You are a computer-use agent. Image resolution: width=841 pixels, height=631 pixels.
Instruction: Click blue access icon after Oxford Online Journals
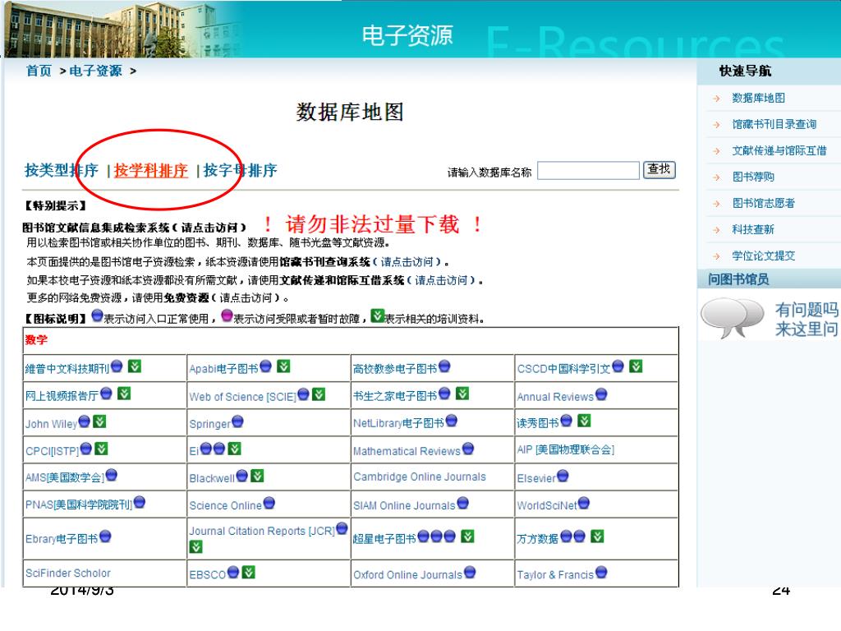tap(470, 573)
